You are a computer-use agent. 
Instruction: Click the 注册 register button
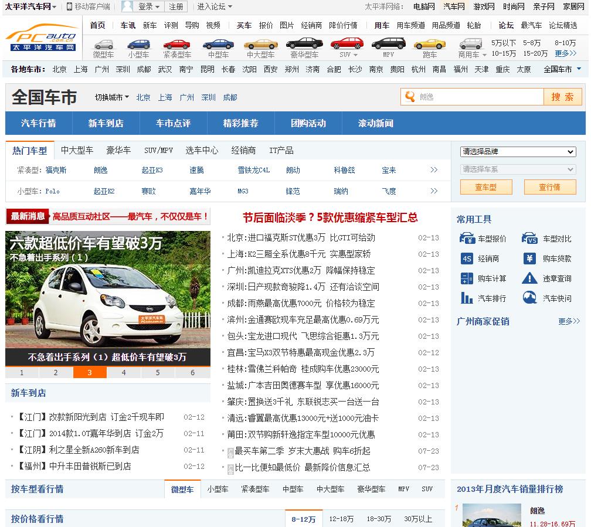[176, 6]
